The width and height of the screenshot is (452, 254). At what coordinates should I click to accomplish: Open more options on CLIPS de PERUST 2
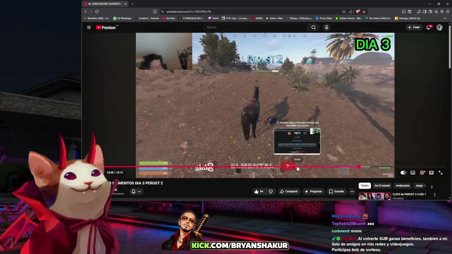[x=435, y=195]
